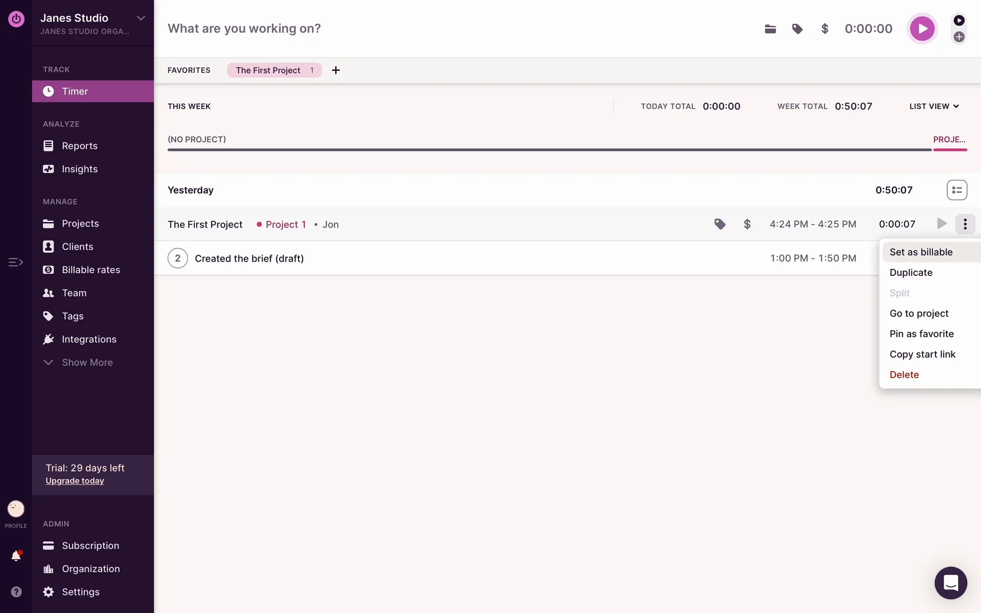981x613 pixels.
Task: Open the List View dropdown
Action: 934,106
